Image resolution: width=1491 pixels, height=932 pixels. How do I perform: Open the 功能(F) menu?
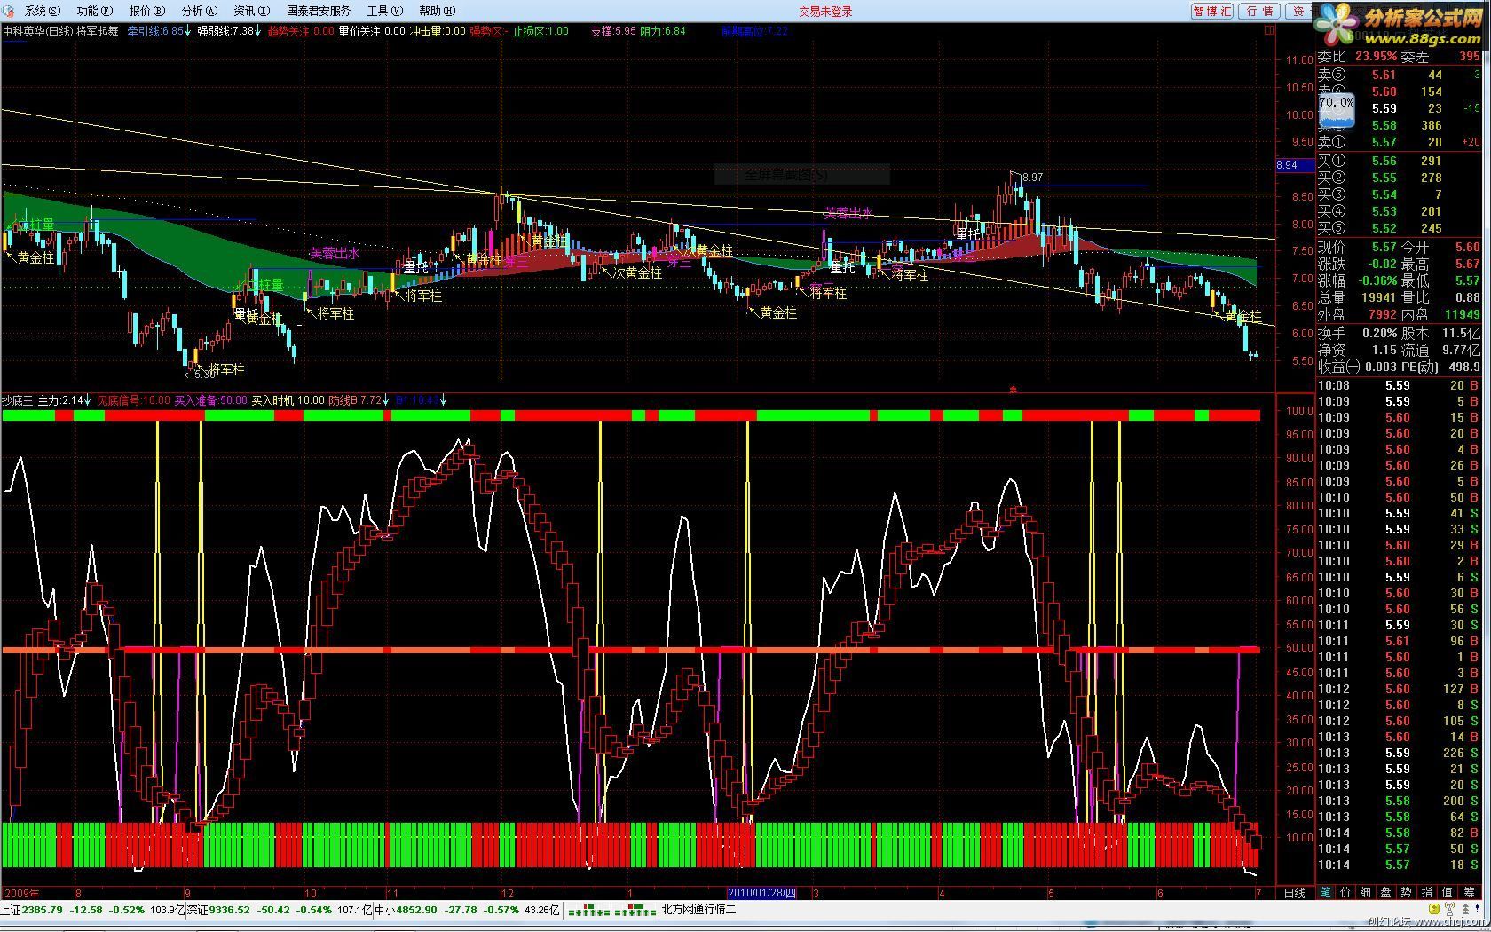click(x=94, y=11)
